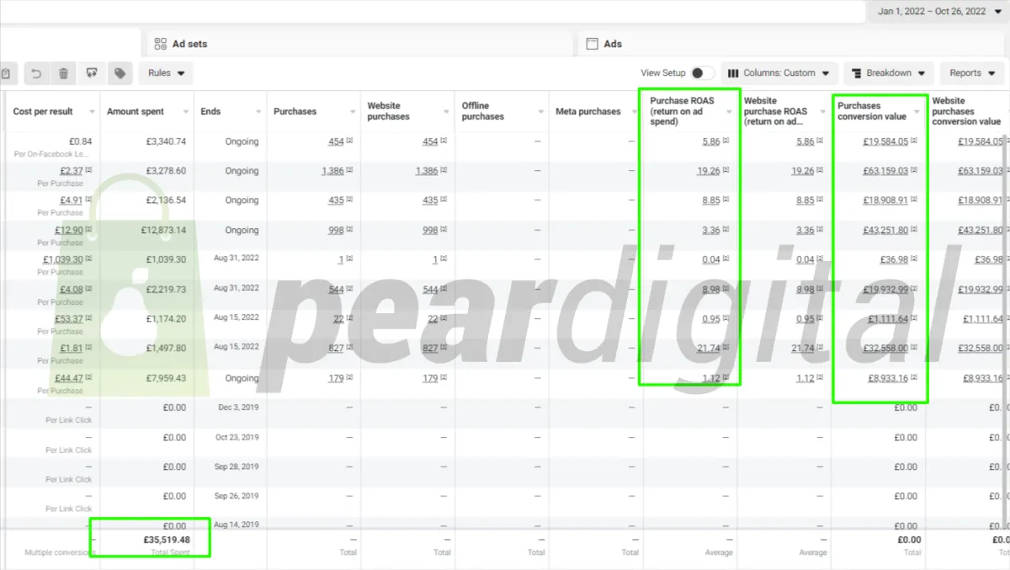Open the Reports dropdown
Image resolution: width=1010 pixels, height=570 pixels.
point(971,73)
